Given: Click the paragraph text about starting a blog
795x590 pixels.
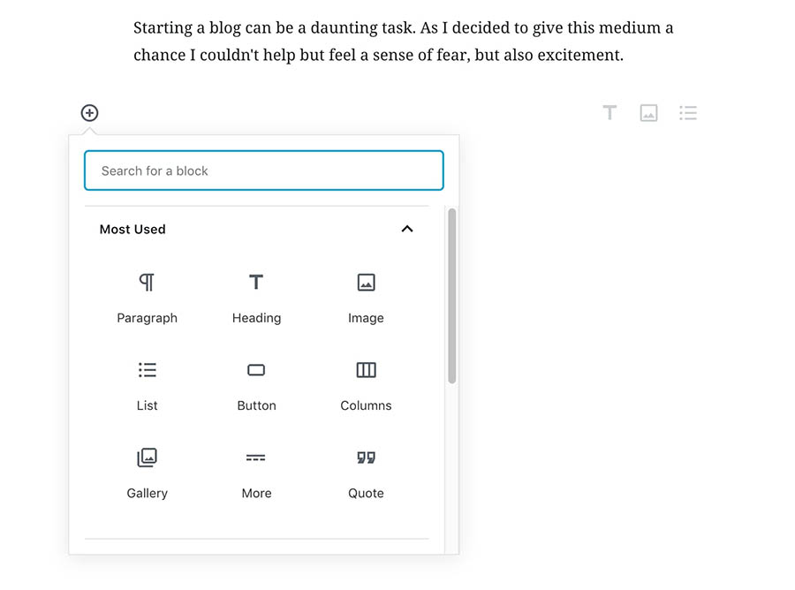Looking at the screenshot, I should [403, 41].
